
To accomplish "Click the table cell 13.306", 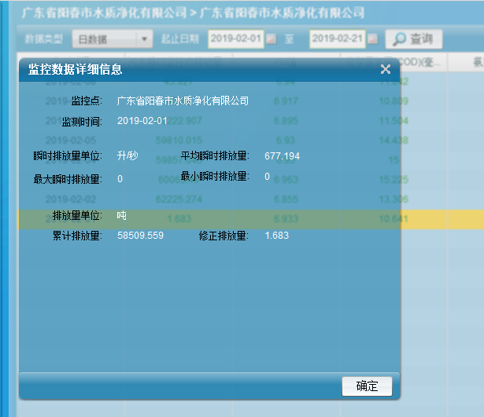I will [393, 199].
